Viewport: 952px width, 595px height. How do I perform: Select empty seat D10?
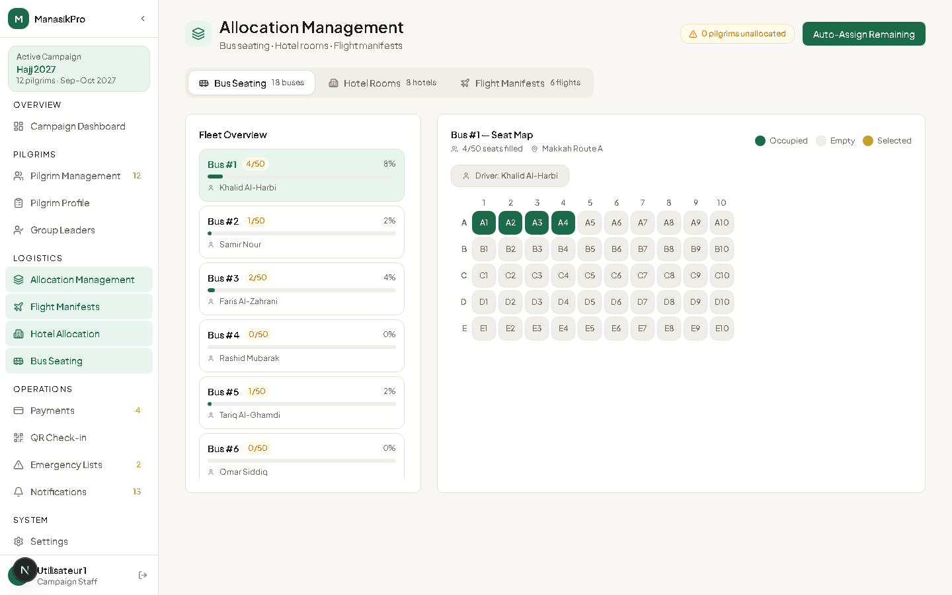(x=722, y=302)
